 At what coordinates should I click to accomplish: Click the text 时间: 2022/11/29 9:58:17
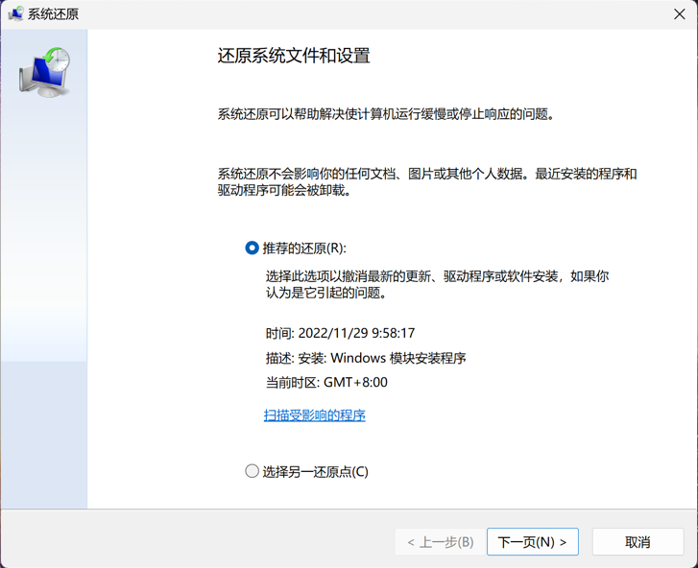click(x=340, y=333)
